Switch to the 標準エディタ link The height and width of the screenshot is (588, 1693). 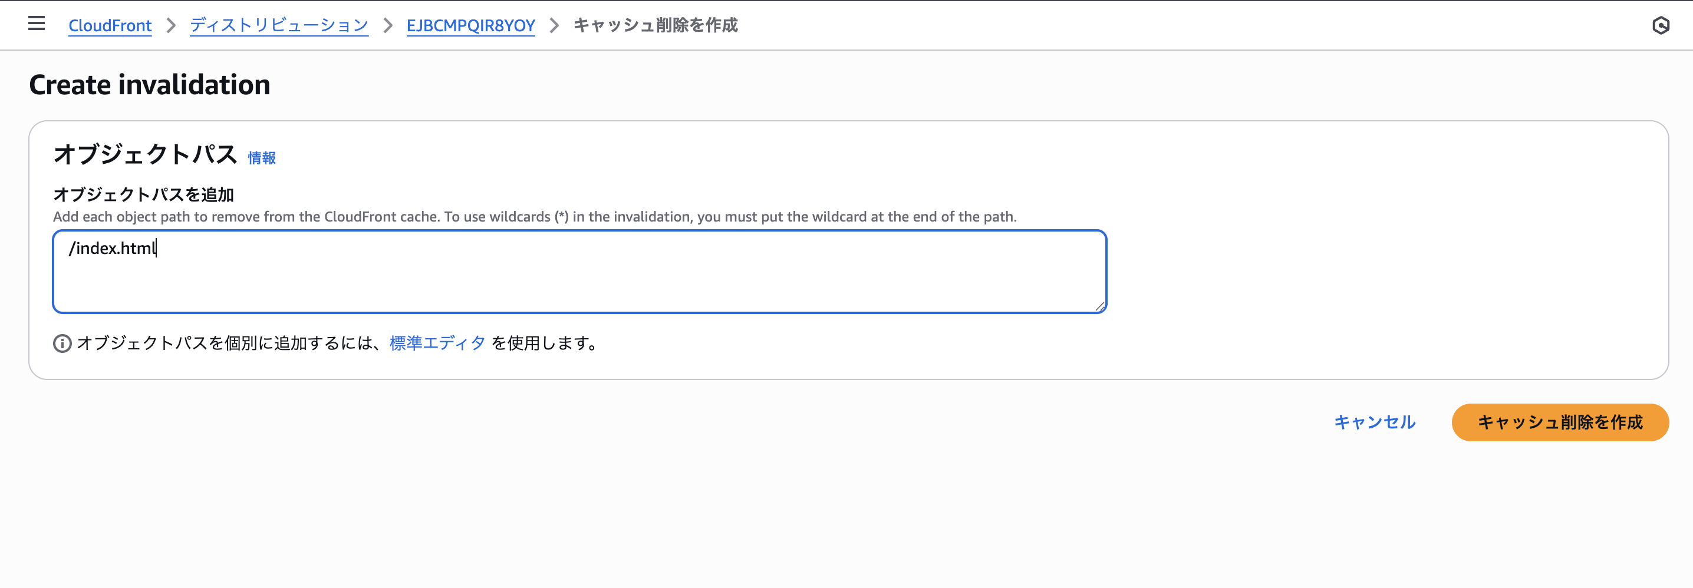pyautogui.click(x=437, y=343)
